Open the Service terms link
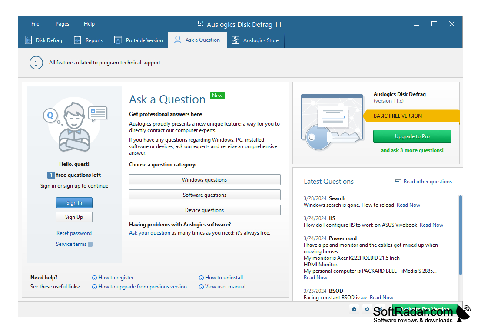 [x=71, y=244]
